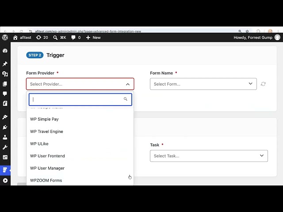The height and width of the screenshot is (212, 283).
Task: Select WP User Frontend option
Action: [80, 156]
